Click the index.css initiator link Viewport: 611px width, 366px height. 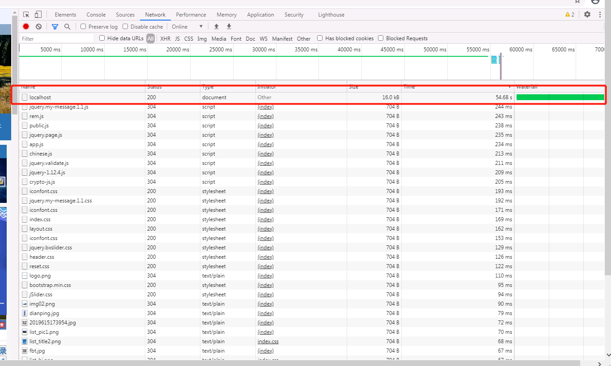268,341
